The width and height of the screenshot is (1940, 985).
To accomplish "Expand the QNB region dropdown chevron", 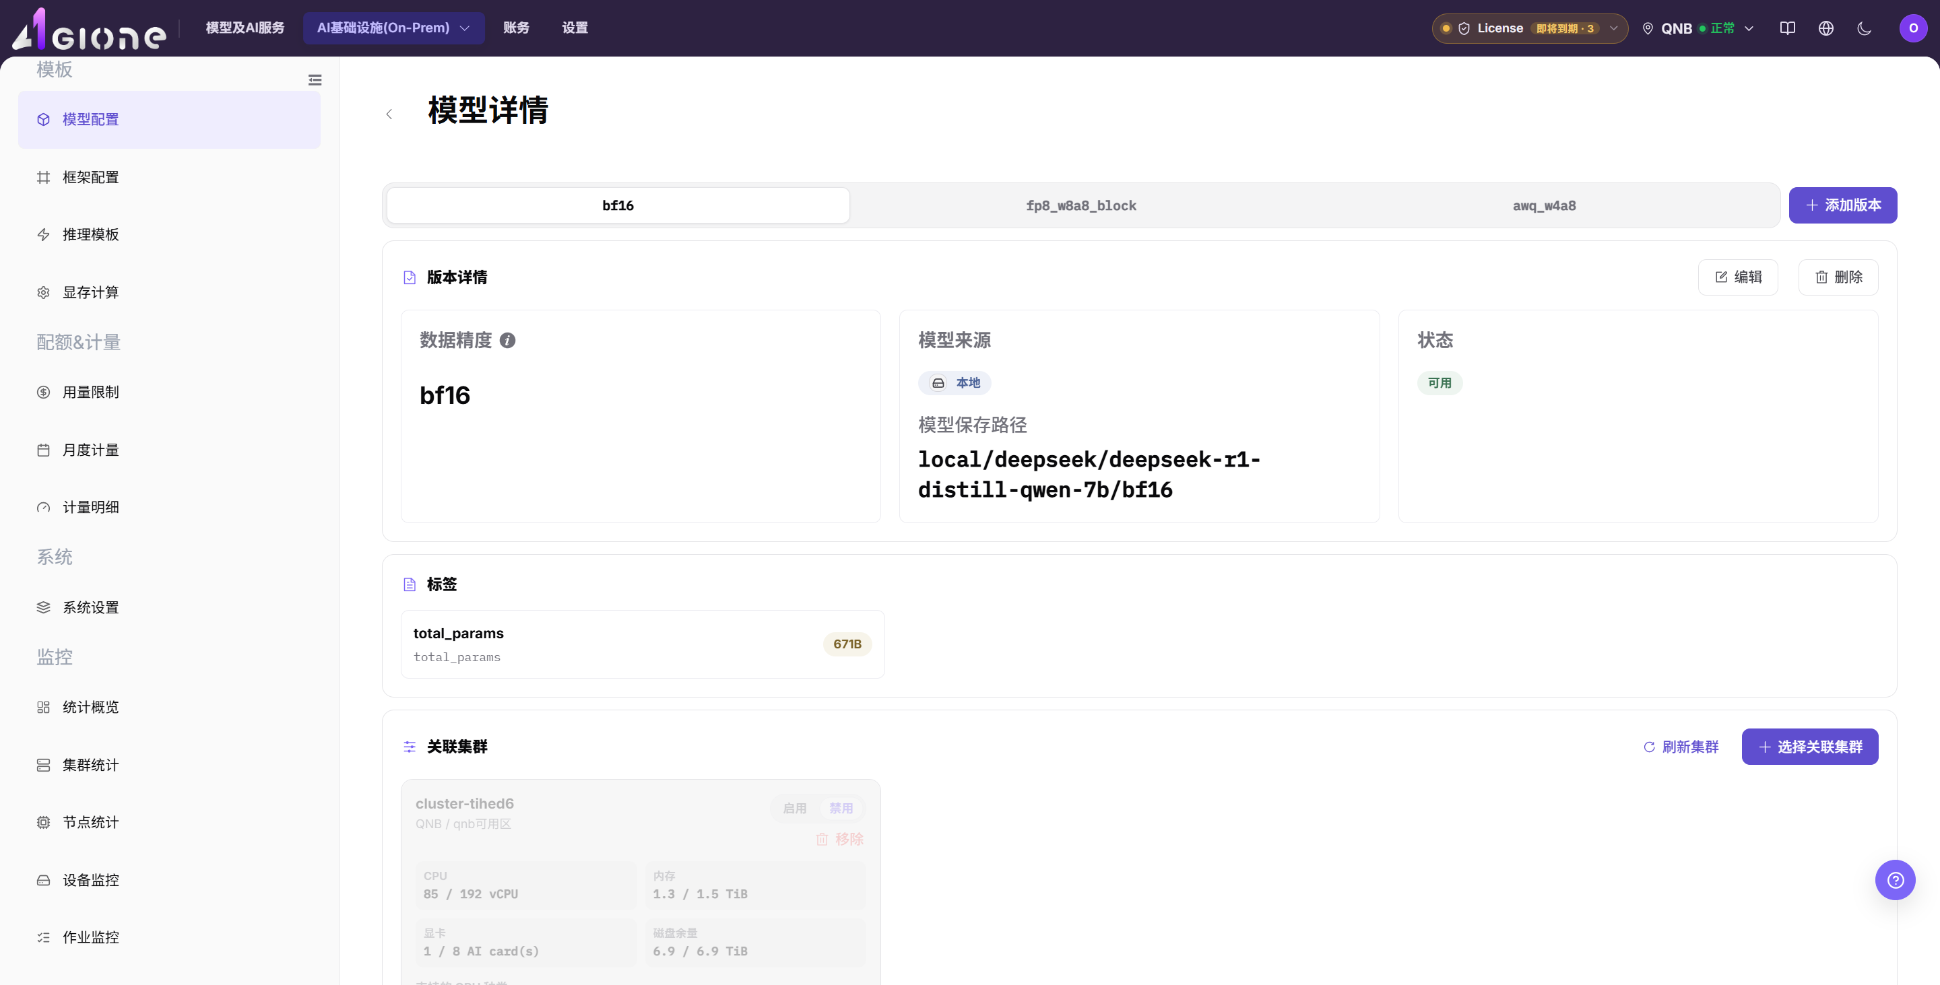I will (1749, 28).
